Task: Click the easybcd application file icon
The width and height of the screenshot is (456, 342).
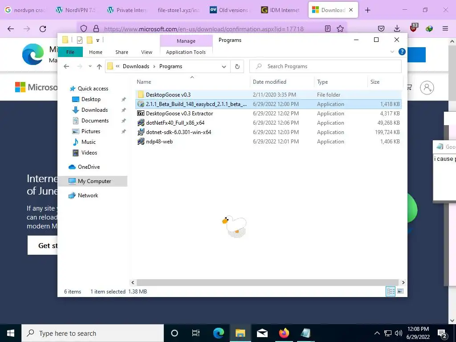Action: (x=141, y=104)
